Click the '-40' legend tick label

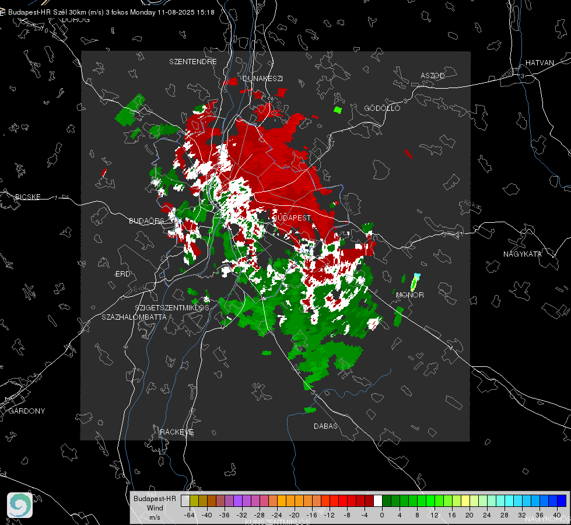coord(207,515)
